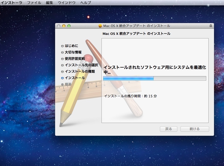The width and height of the screenshot is (224, 166).
Task: Select the インストール先の選択 step bullet
Action: coord(62,65)
